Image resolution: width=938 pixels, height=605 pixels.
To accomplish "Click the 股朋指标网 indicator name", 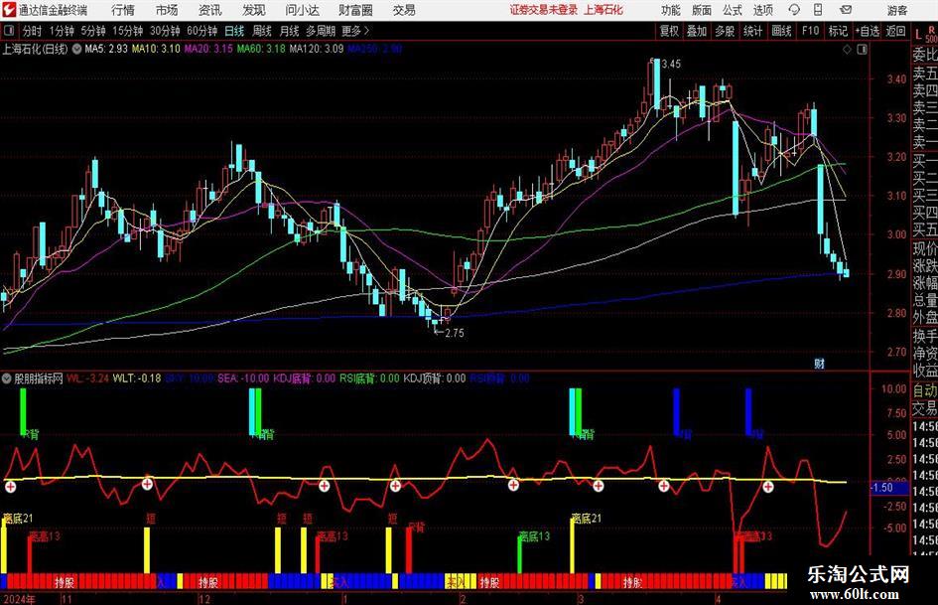I will click(x=39, y=378).
